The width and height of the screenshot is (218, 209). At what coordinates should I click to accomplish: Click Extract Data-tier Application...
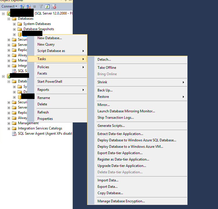point(137,134)
